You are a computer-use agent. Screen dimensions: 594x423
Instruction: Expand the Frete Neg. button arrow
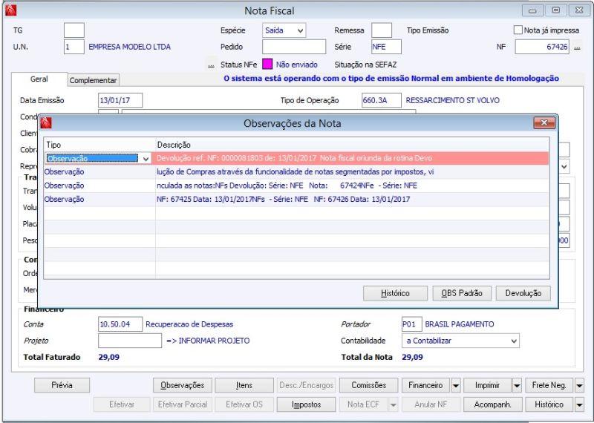[x=579, y=385]
